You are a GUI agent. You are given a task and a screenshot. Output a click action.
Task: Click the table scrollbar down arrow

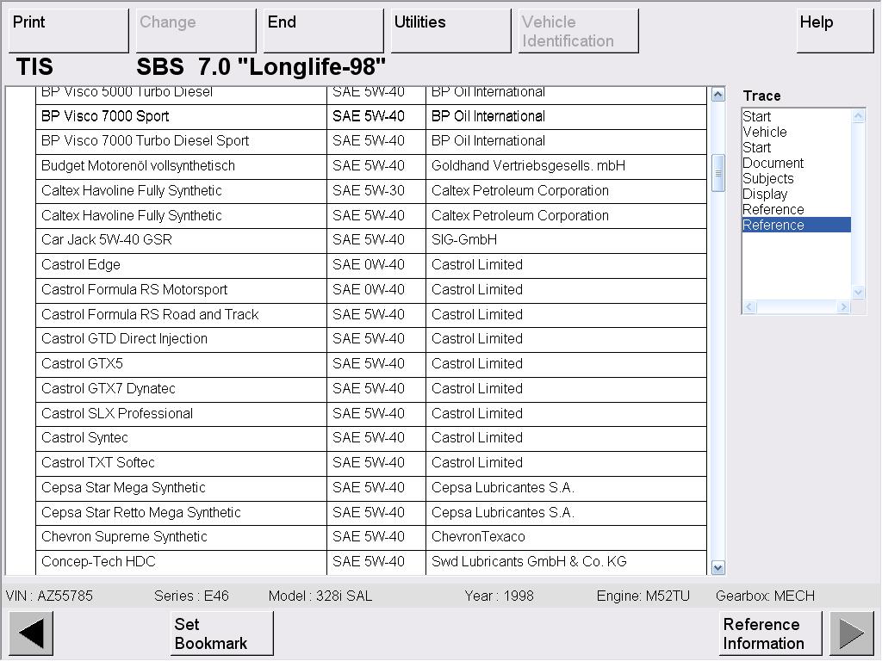717,568
